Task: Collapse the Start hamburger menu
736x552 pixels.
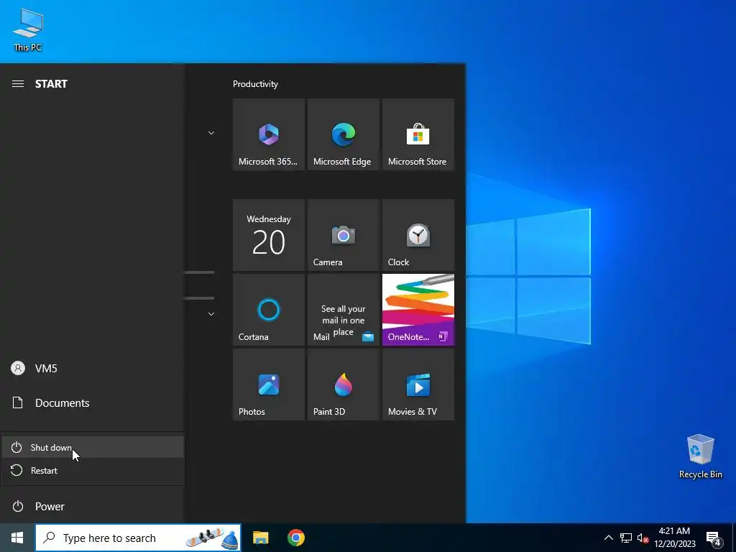Action: [x=18, y=84]
